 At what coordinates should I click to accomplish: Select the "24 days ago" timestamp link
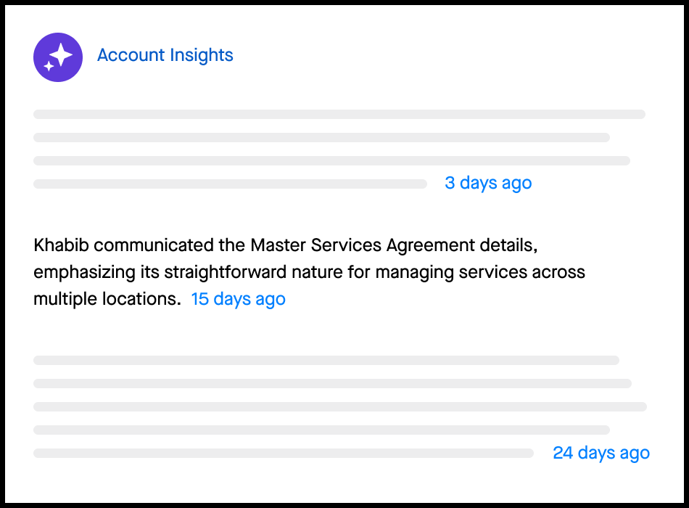[x=601, y=453]
